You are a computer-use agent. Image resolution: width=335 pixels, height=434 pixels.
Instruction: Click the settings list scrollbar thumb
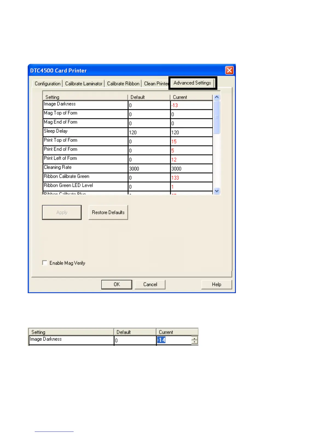point(217,117)
